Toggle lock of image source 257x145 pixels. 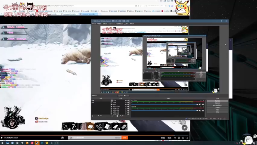(x=128, y=101)
